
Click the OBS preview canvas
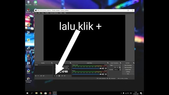click(x=84, y=38)
